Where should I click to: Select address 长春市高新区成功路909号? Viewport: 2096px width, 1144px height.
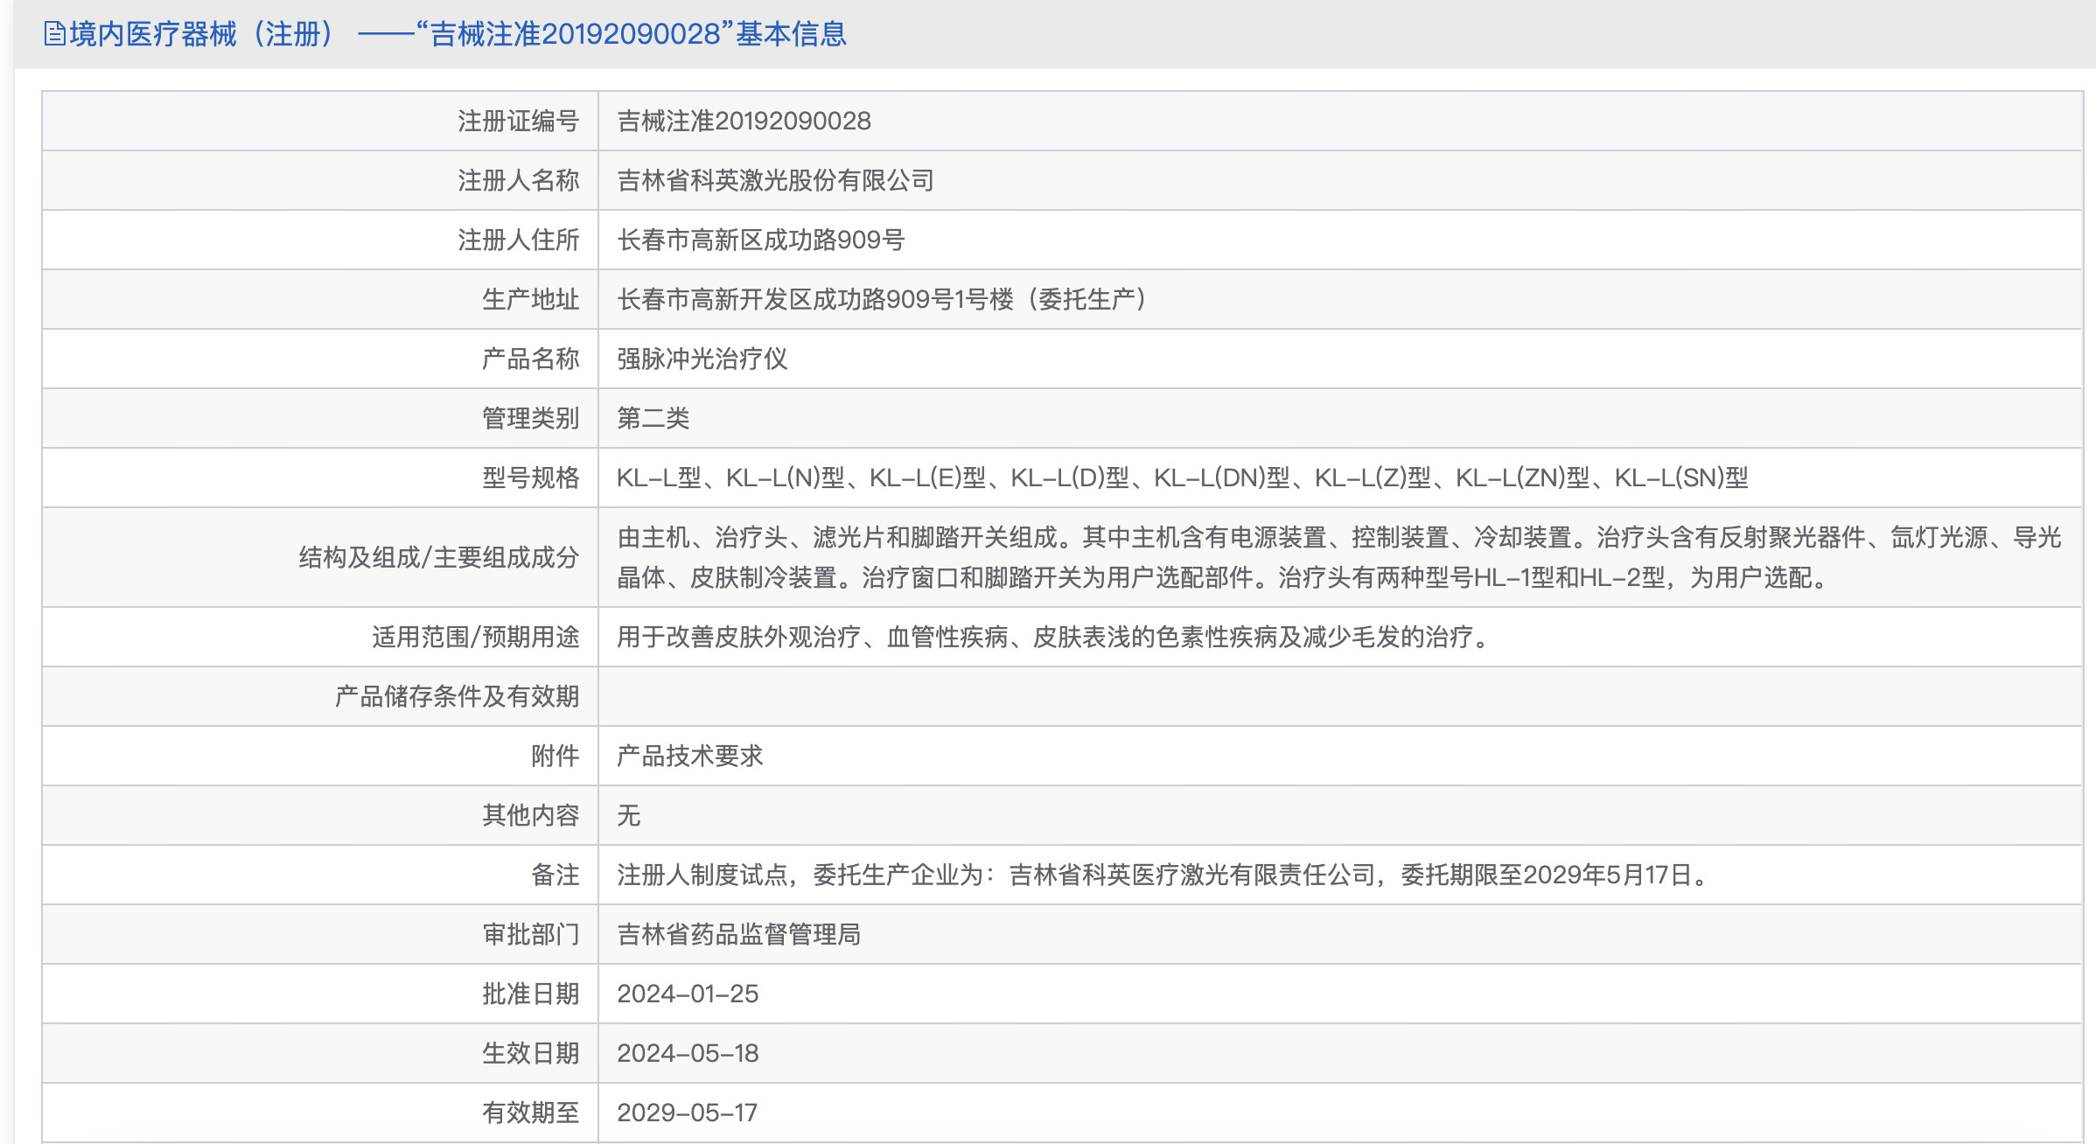pos(760,240)
